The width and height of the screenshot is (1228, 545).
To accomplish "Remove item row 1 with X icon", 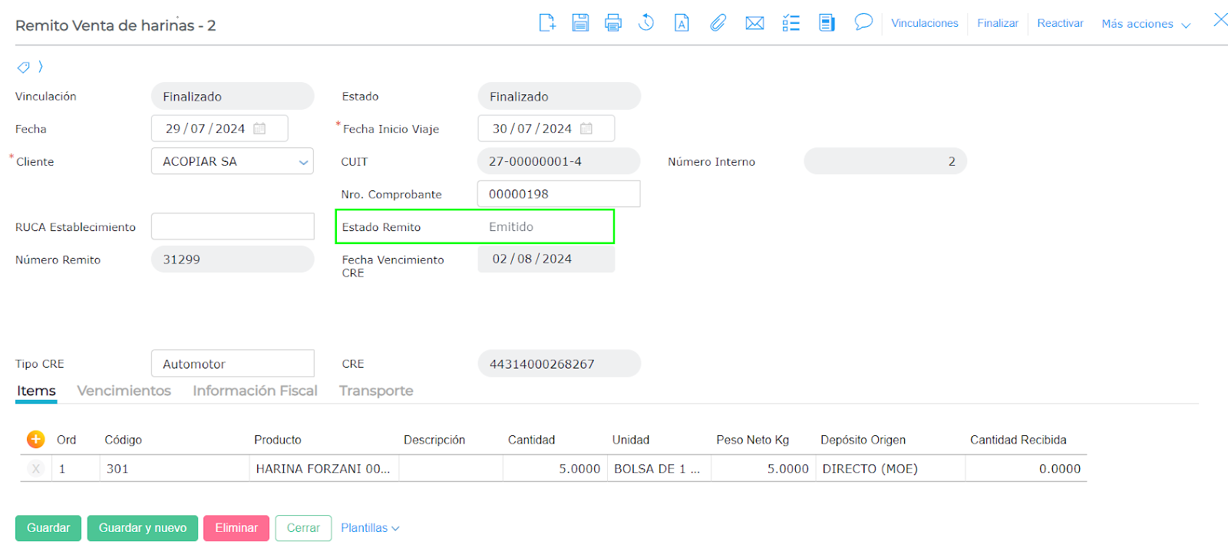I will coord(35,468).
